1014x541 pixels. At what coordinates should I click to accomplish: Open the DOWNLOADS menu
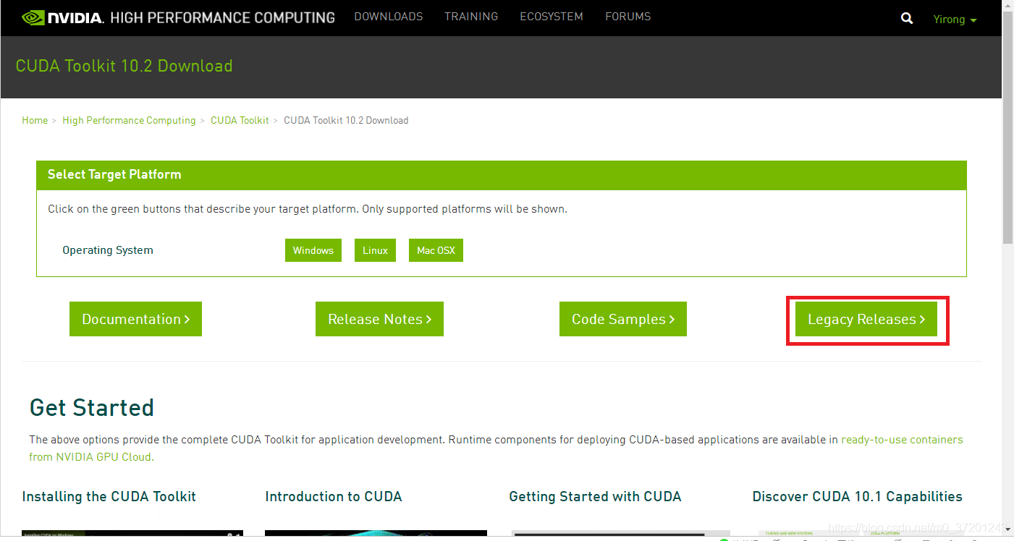pos(389,16)
